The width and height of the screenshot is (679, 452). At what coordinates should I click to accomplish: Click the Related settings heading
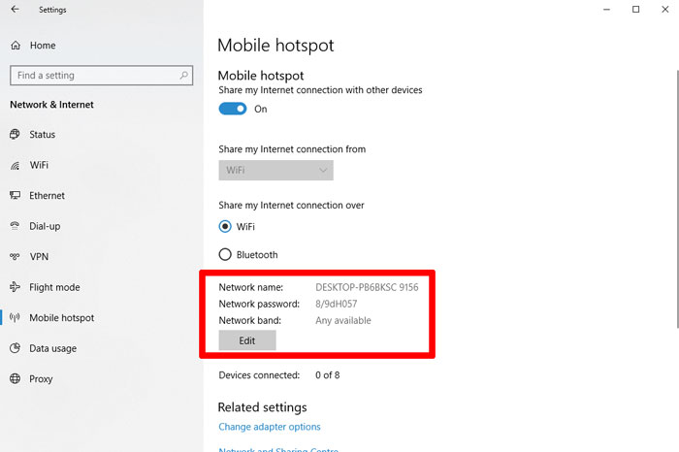coord(262,407)
